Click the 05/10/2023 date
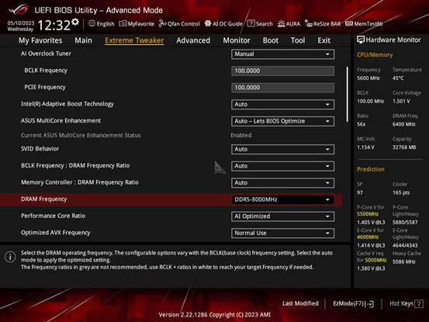Viewport: 429px width, 322px height. click(21, 23)
